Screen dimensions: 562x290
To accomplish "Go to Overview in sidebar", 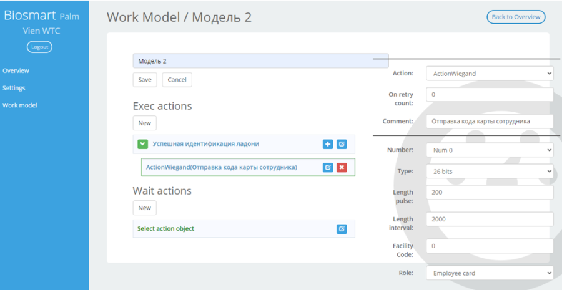I will click(16, 70).
